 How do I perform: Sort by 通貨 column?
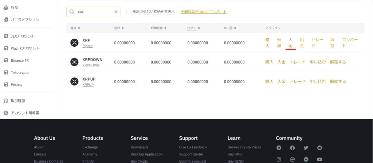[x=75, y=28]
